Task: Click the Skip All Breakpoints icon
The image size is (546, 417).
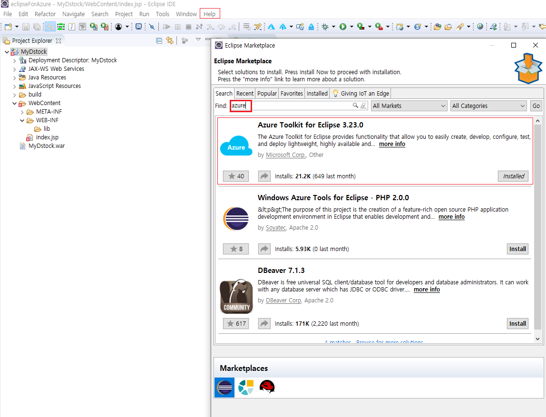Action: [x=152, y=27]
